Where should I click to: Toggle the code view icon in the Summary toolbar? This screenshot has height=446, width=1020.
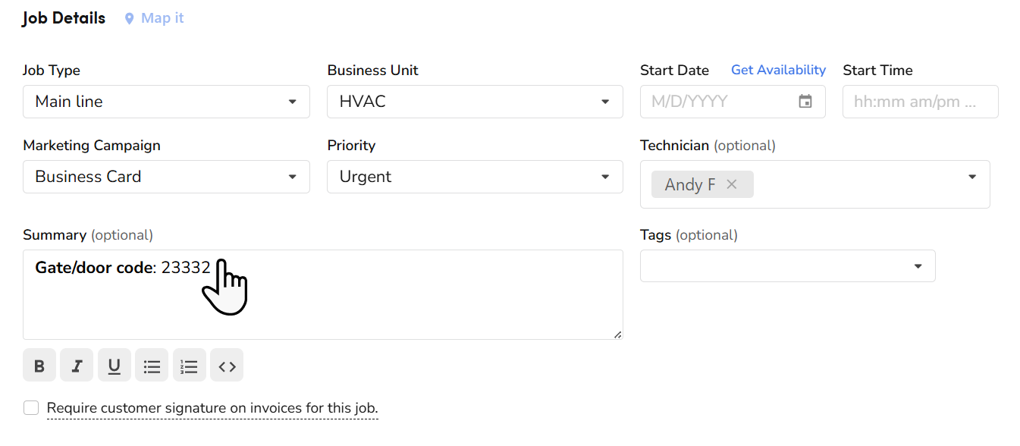tap(227, 365)
